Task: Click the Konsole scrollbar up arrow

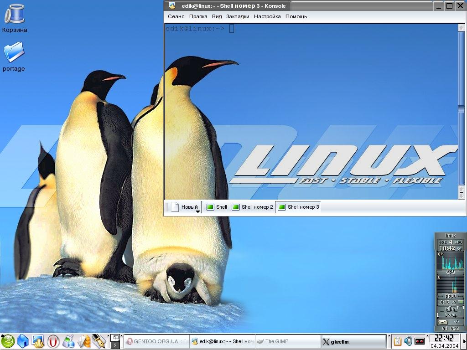Action: 462,28
